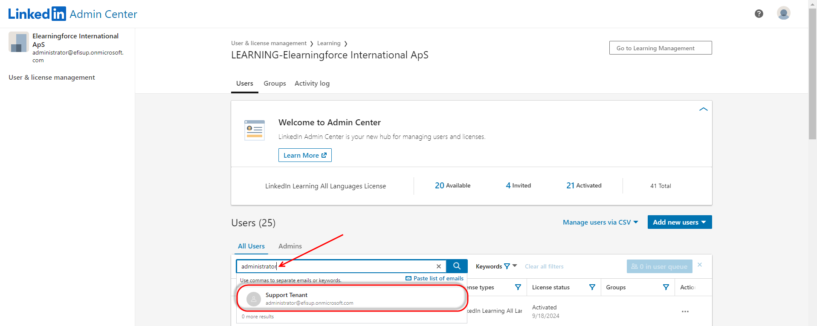The height and width of the screenshot is (326, 817).
Task: Switch to the Users tab
Action: click(245, 84)
